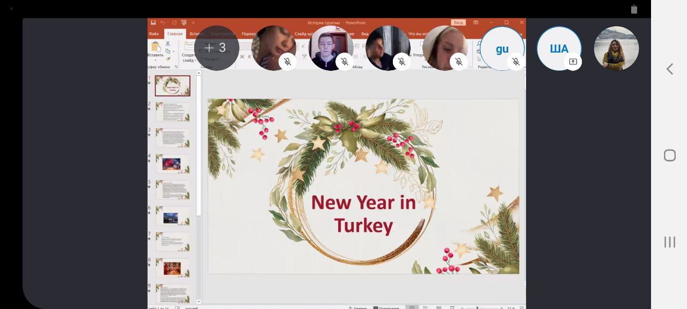Select slide 8 thumbnail
The width and height of the screenshot is (687, 309).
(173, 268)
